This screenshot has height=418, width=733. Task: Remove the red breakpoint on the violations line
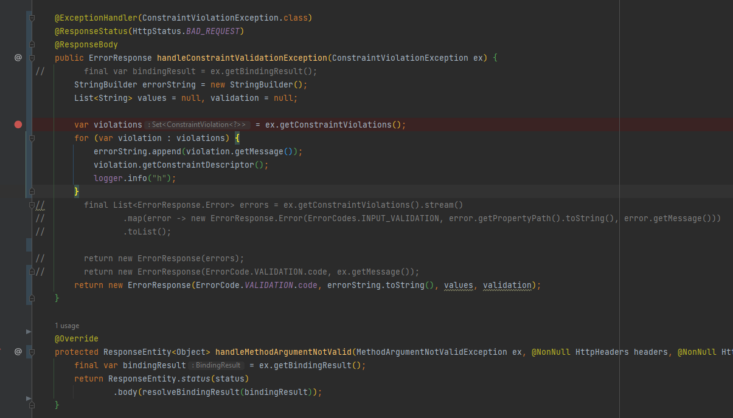tap(18, 125)
